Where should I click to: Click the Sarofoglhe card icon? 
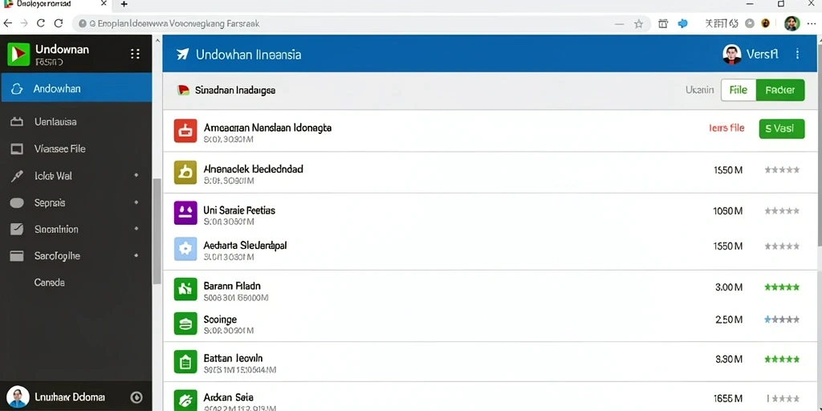pos(17,256)
